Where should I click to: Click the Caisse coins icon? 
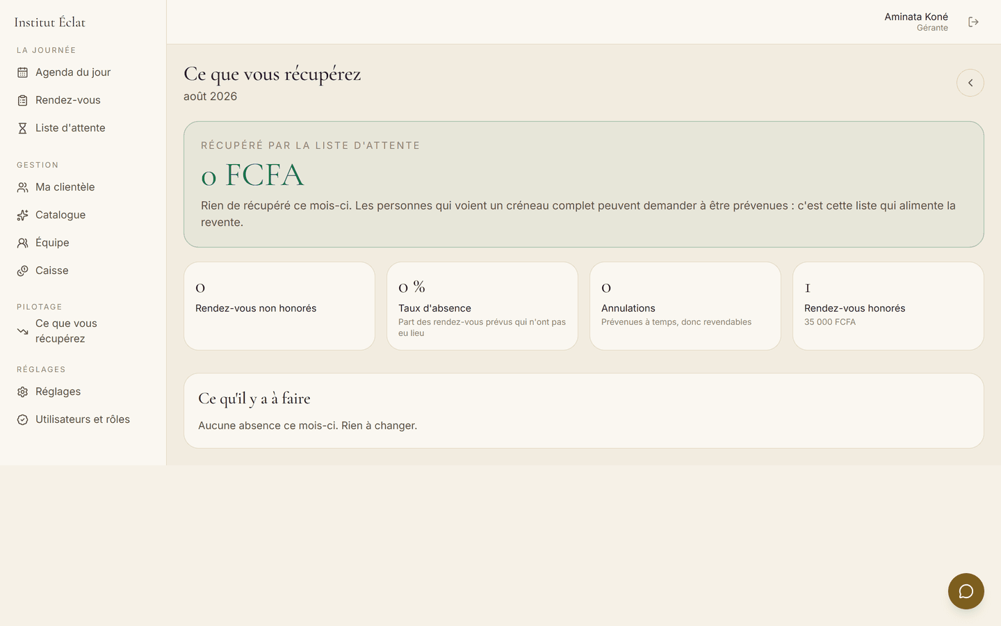pos(22,271)
